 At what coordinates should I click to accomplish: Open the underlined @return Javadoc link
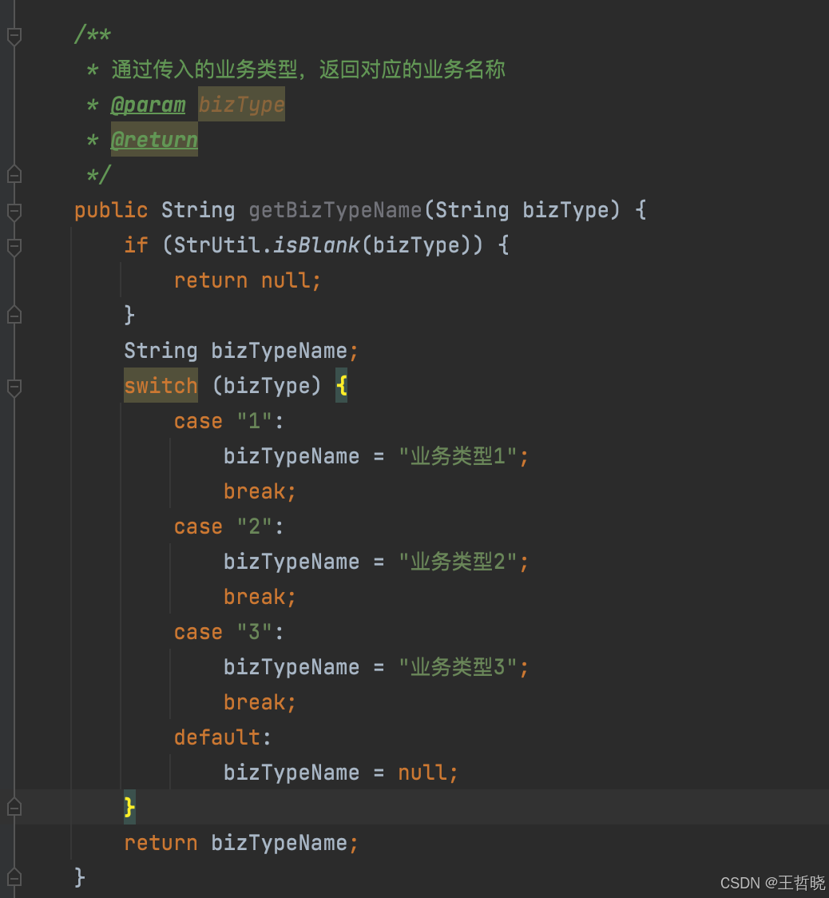154,140
